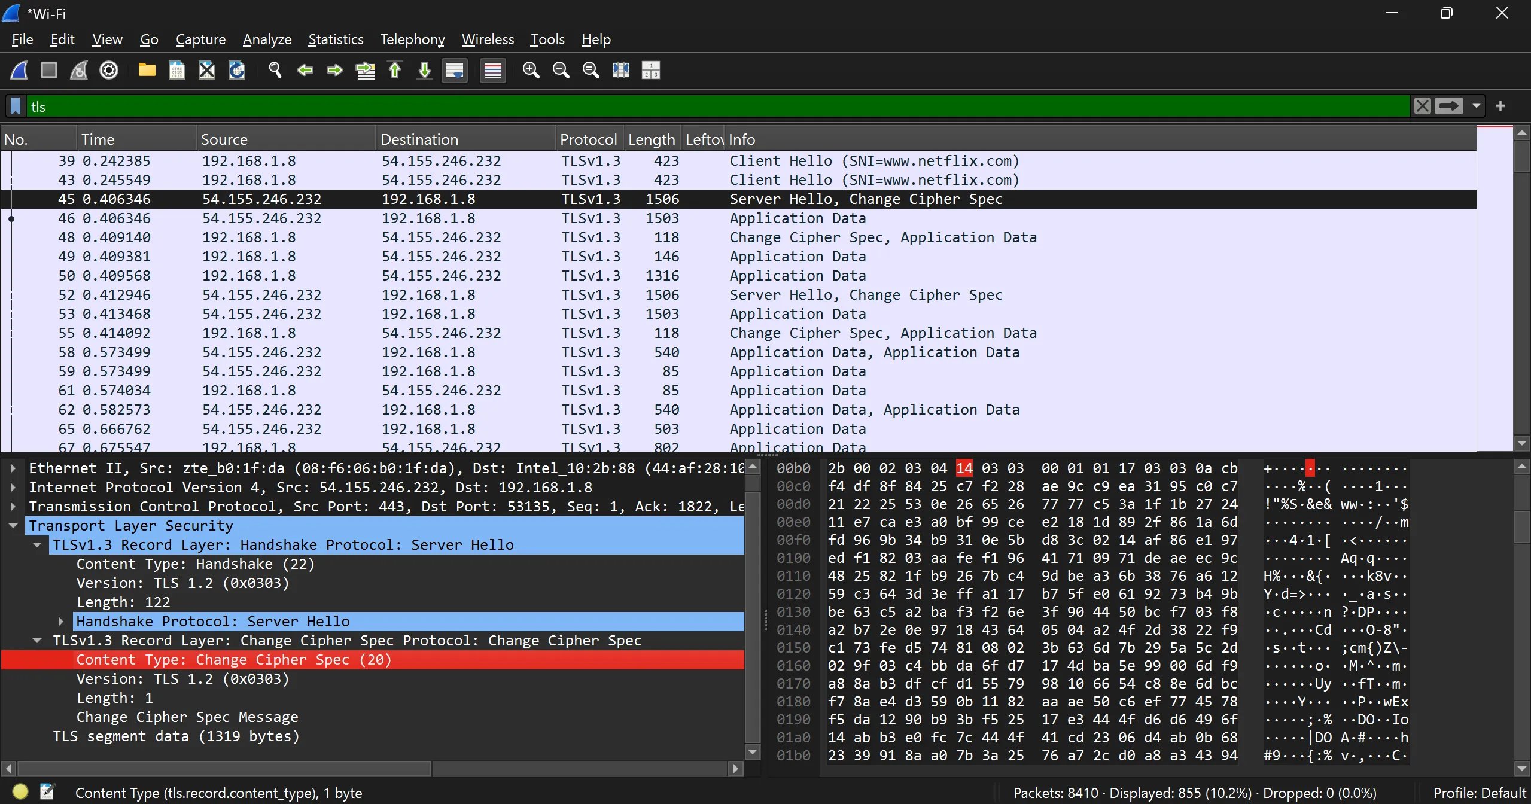The width and height of the screenshot is (1531, 804).
Task: Toggle packet list colorization button
Action: point(492,71)
